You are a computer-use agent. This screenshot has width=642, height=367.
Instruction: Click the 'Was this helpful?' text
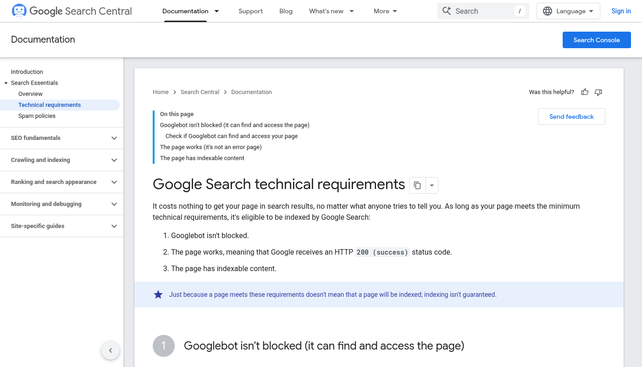(552, 92)
